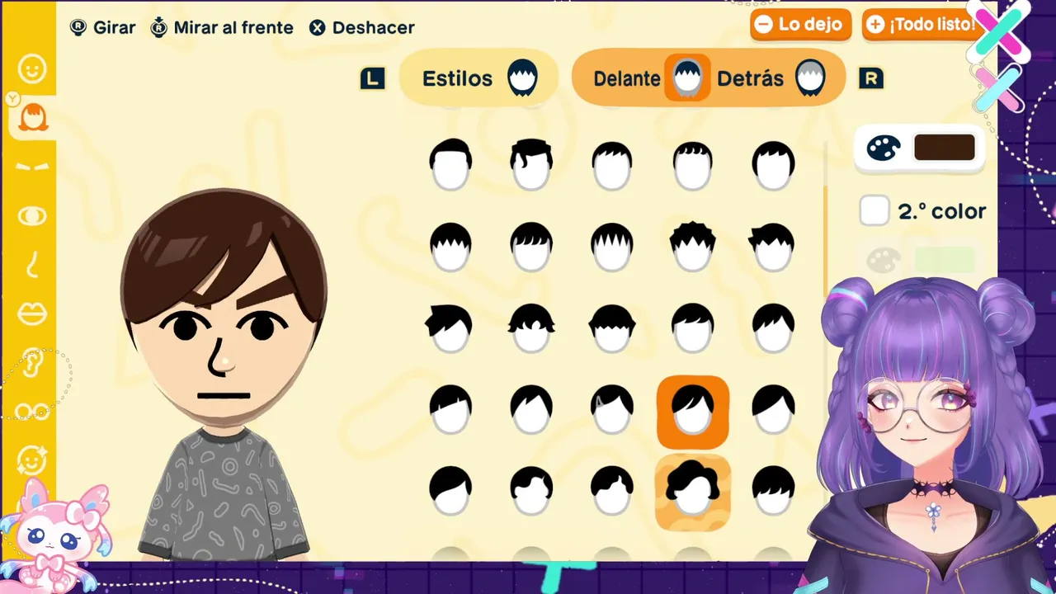Select third hairstyle in the first row
Screen dimensions: 1056x594
(612, 165)
